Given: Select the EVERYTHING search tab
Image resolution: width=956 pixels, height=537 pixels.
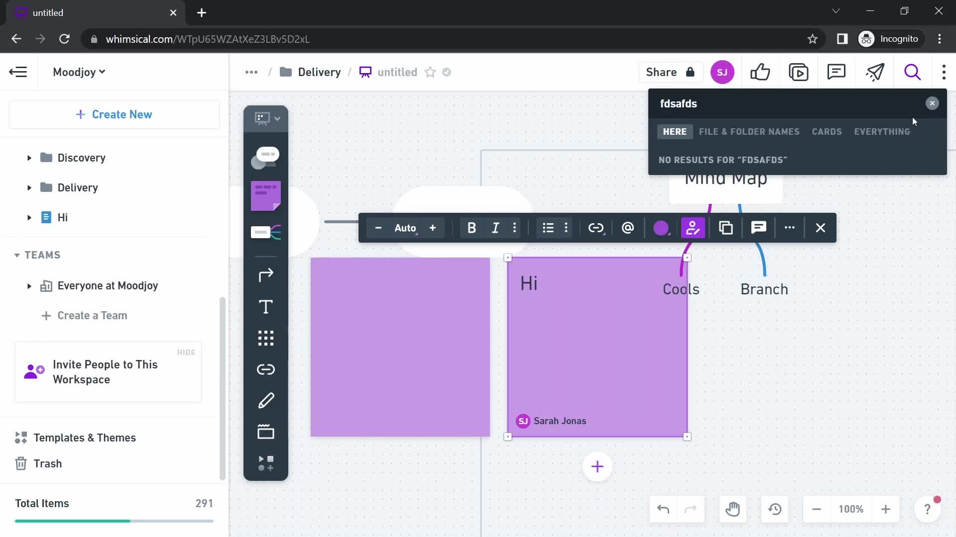Looking at the screenshot, I should [x=882, y=132].
